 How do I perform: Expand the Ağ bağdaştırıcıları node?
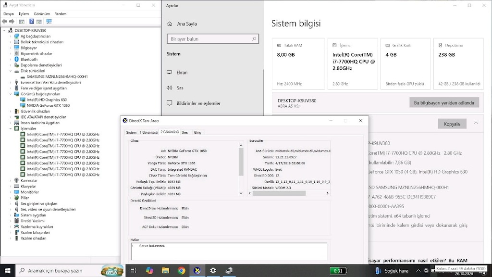(11, 37)
